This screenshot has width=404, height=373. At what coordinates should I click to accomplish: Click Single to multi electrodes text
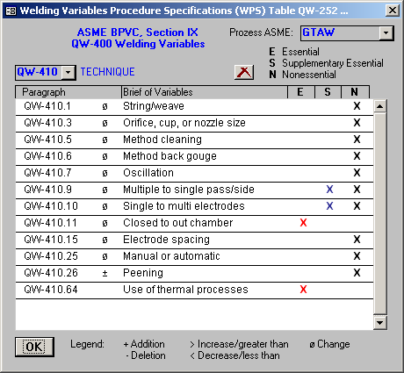tap(184, 206)
